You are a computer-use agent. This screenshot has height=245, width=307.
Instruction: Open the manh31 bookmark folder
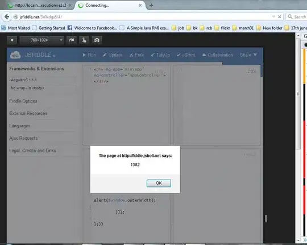click(243, 28)
